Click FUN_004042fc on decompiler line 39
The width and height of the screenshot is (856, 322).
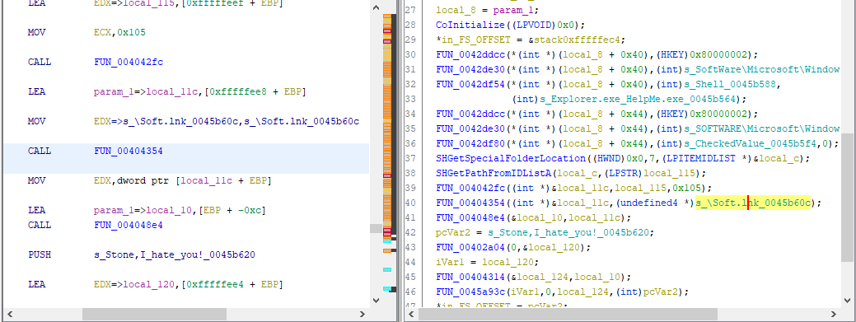point(470,189)
